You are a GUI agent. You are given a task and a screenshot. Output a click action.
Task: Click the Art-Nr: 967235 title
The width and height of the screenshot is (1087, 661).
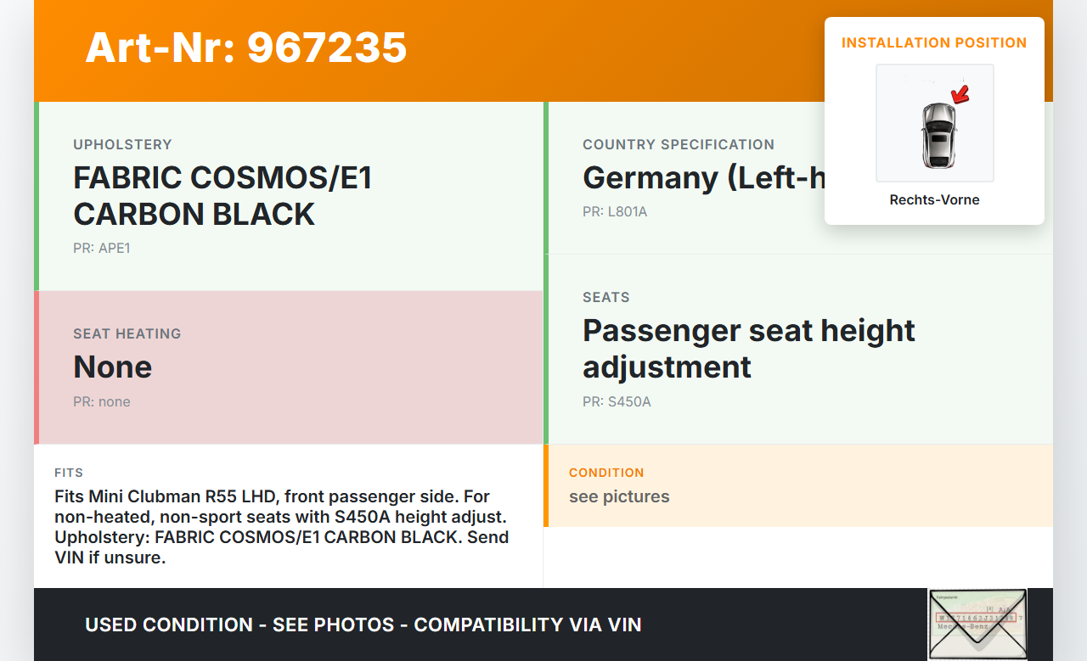tap(246, 48)
